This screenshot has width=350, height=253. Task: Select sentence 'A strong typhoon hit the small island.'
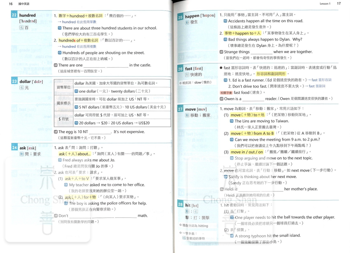(x=268, y=236)
